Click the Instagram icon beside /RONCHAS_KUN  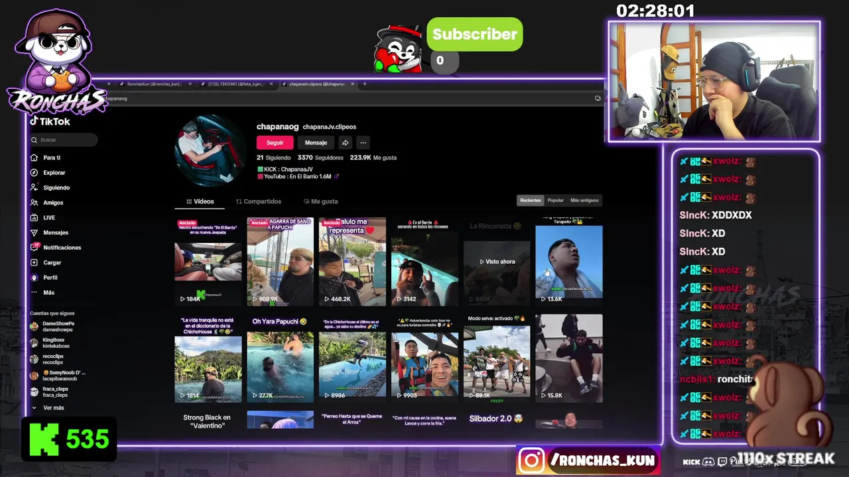(531, 460)
